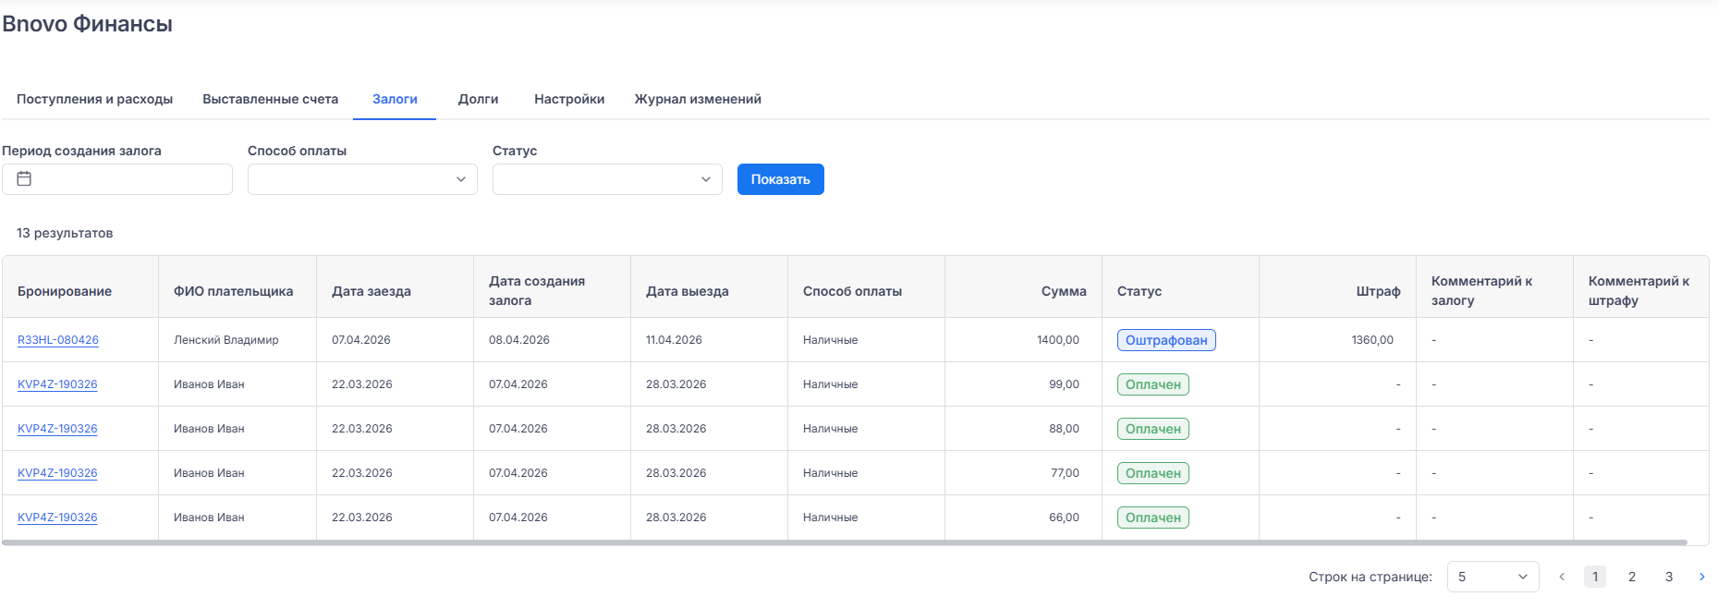The image size is (1718, 609).
Task: Click the Оштрафован status badge
Action: 1166,340
